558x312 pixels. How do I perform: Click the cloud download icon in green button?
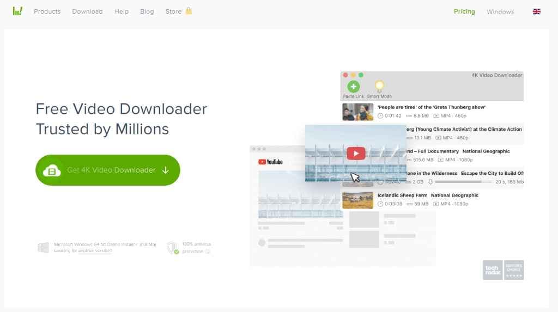pos(52,170)
